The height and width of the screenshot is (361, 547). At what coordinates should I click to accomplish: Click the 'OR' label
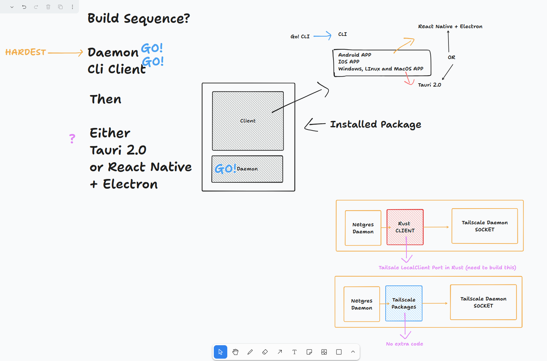click(x=452, y=57)
